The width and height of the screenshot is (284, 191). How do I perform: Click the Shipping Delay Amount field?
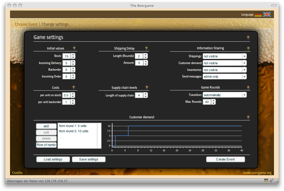point(139,63)
